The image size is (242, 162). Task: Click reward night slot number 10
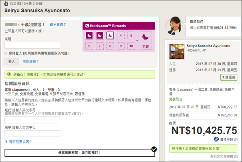131,46
